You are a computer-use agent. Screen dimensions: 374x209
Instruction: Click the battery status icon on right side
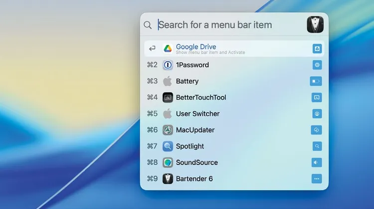coord(316,81)
